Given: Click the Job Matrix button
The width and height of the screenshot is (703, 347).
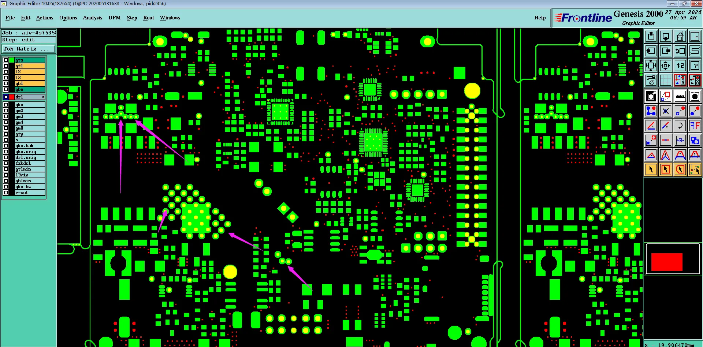Looking at the screenshot, I should point(29,49).
